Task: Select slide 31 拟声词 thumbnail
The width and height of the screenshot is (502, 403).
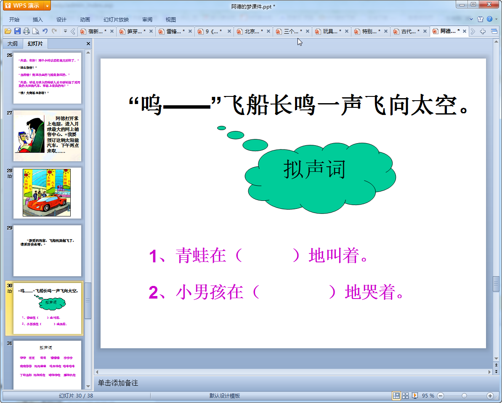Action: point(48,365)
